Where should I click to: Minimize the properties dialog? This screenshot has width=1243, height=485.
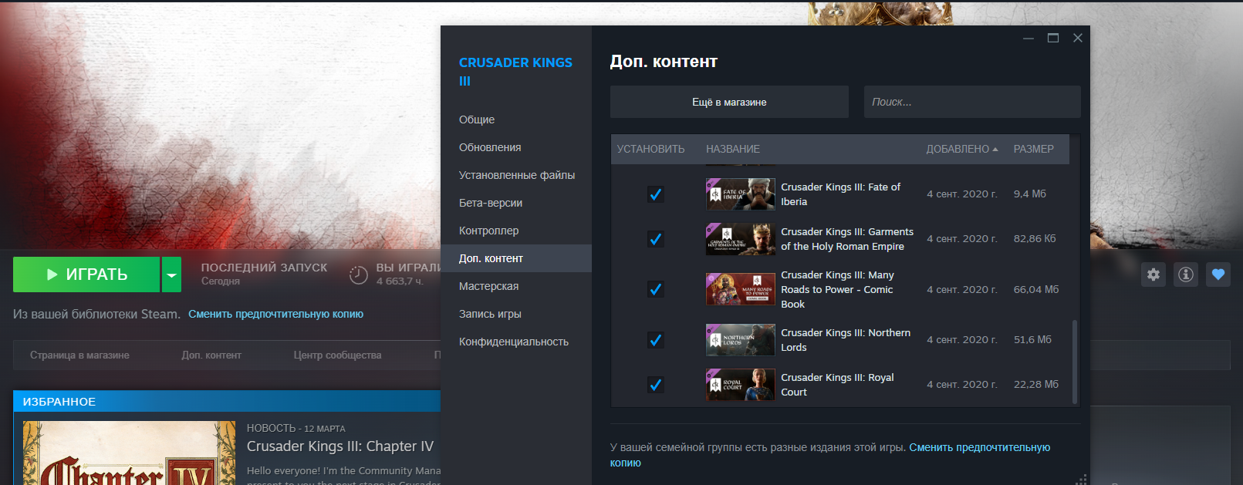point(1029,38)
